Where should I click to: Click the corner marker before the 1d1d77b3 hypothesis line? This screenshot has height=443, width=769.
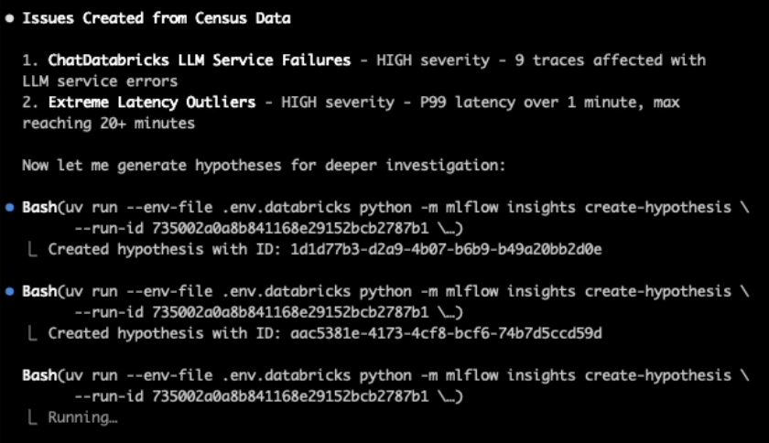[34, 250]
